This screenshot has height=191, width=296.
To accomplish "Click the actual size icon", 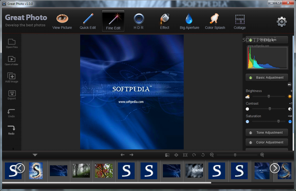I will click(185, 155).
